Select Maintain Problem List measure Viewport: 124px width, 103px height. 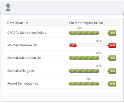click(x=22, y=45)
